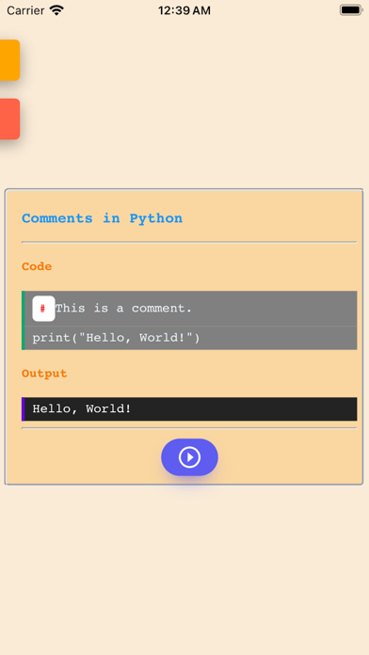This screenshot has height=655, width=369.
Task: Select the "Comments in Python" title
Action: (x=102, y=218)
